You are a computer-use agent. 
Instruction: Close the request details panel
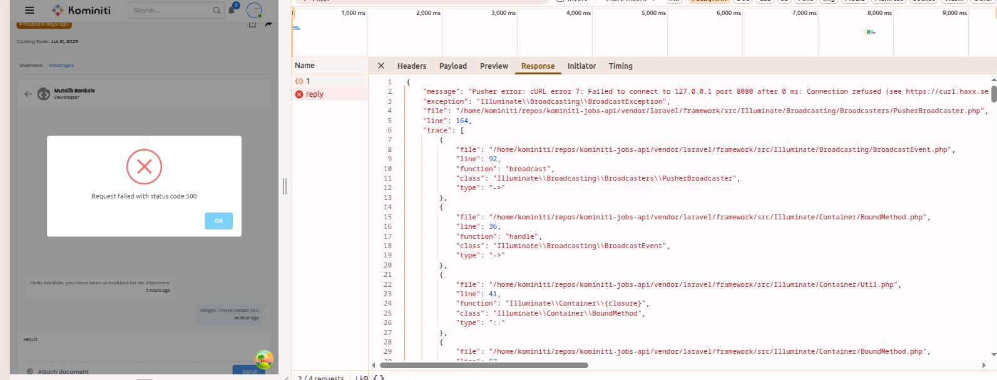coord(381,66)
